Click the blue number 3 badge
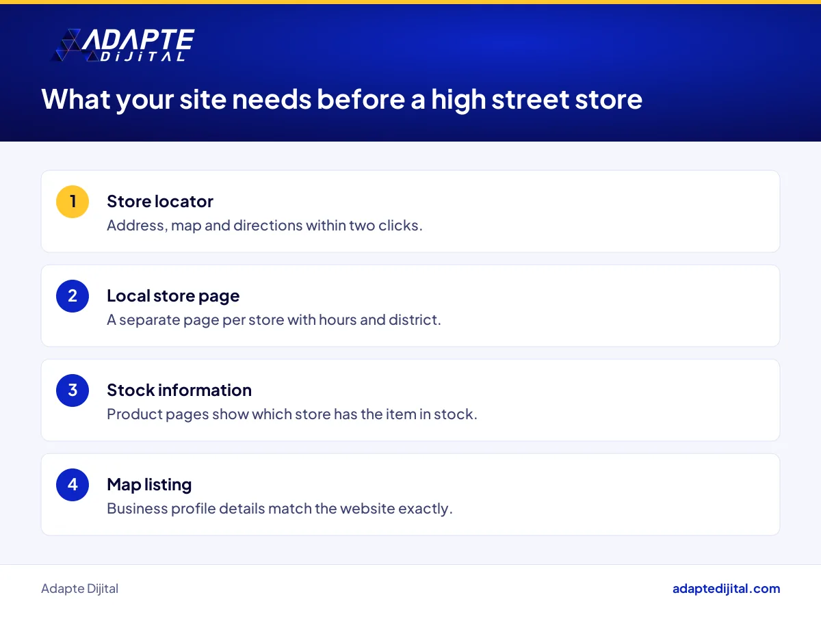This screenshot has height=623, width=821. [x=73, y=390]
